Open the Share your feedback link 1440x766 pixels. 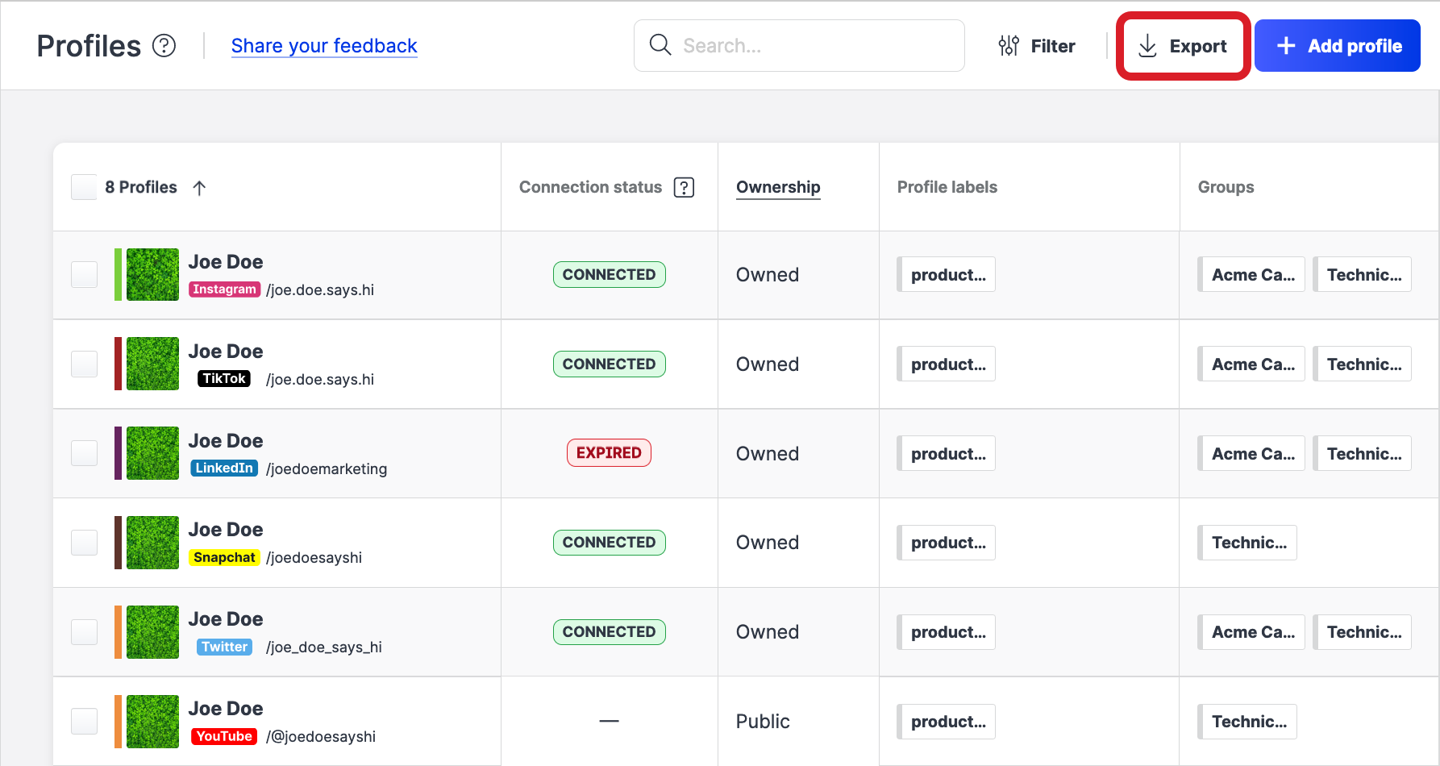click(324, 46)
